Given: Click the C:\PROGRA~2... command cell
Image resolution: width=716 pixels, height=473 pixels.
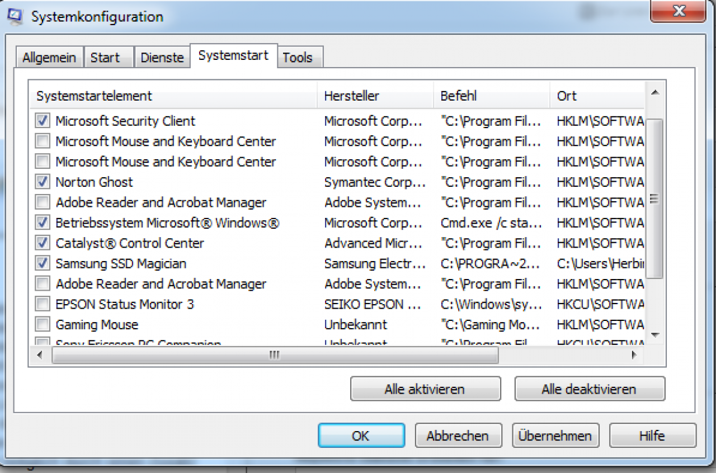Looking at the screenshot, I should tap(491, 263).
